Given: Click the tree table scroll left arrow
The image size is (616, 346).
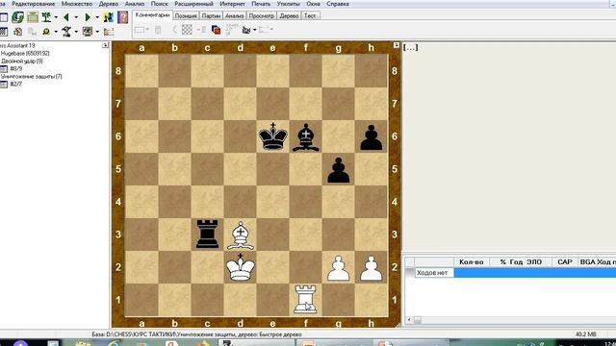Looking at the screenshot, I should [x=409, y=320].
